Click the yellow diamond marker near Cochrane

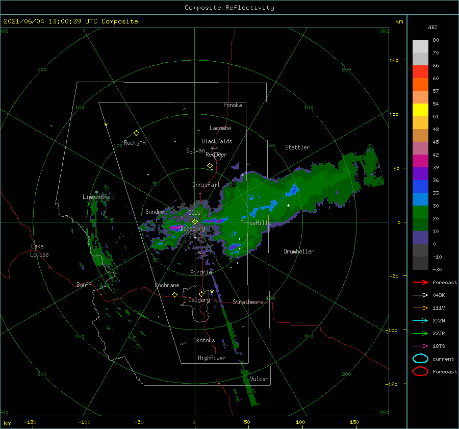[x=174, y=294]
